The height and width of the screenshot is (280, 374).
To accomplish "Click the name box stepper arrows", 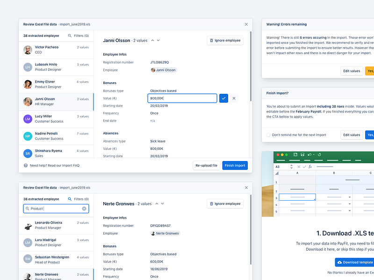I will click(x=291, y=167).
